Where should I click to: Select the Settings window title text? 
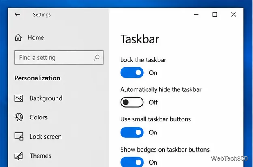click(42, 15)
